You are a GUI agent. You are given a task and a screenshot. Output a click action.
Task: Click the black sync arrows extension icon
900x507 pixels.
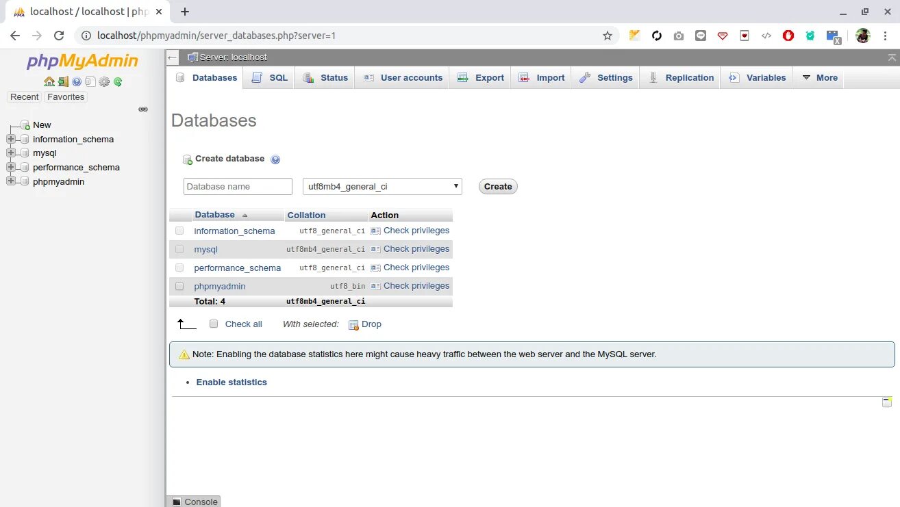coord(657,36)
